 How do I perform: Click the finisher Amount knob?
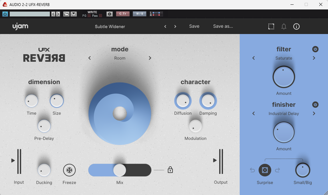[x=284, y=132]
